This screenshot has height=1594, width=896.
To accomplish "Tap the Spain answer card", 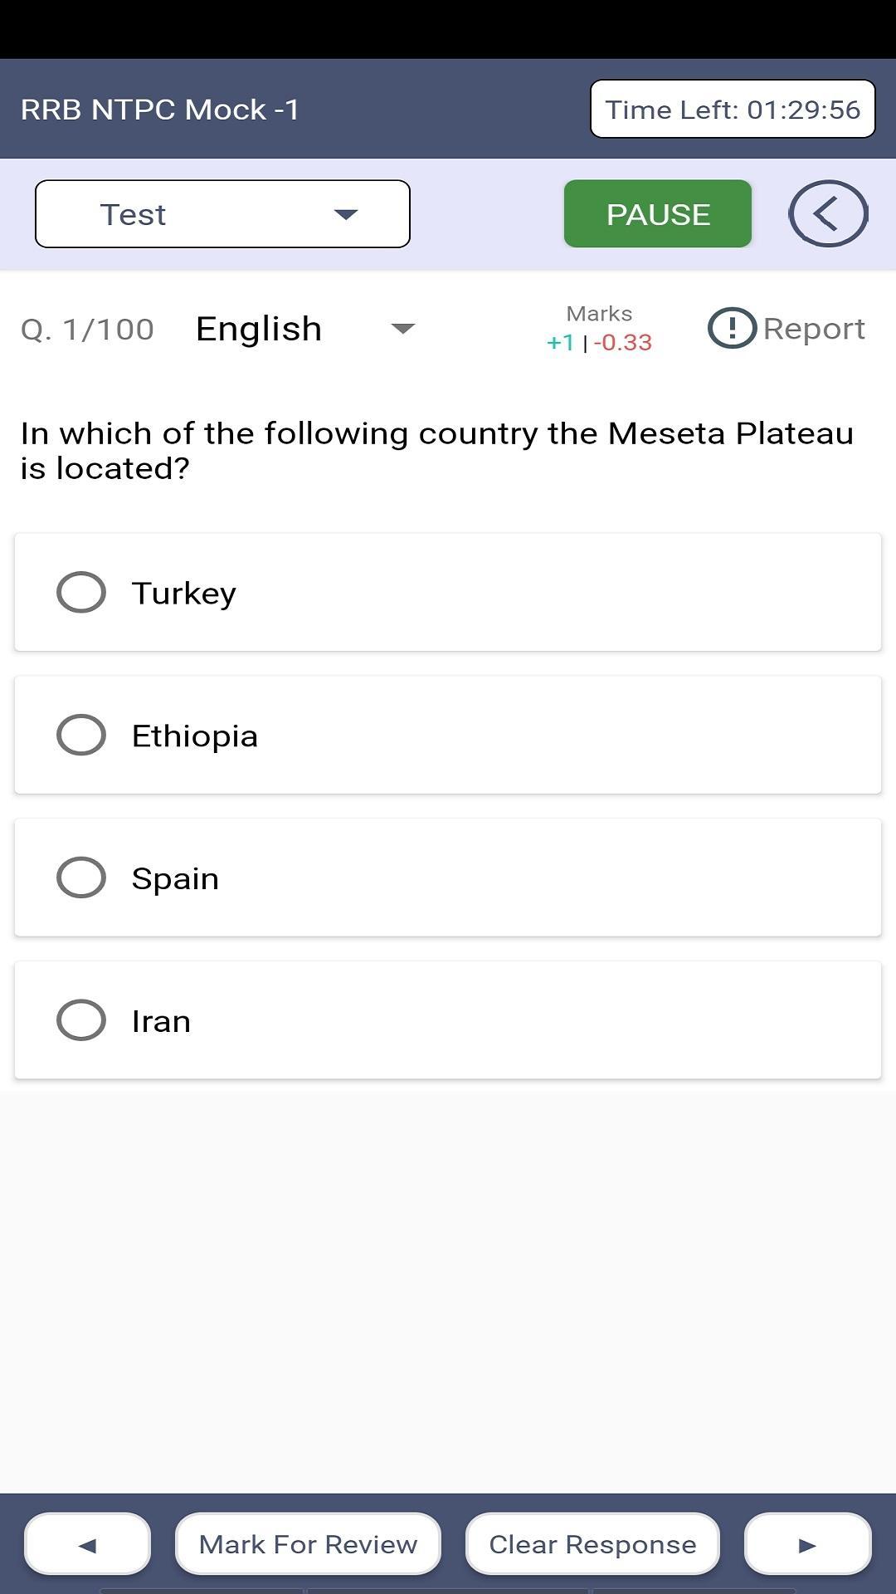I will (x=448, y=878).
